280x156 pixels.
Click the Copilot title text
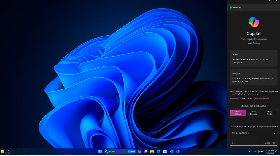click(254, 33)
